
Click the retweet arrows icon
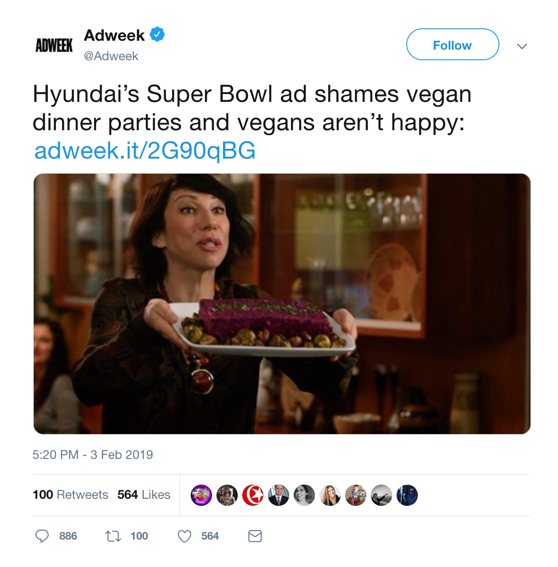113,536
